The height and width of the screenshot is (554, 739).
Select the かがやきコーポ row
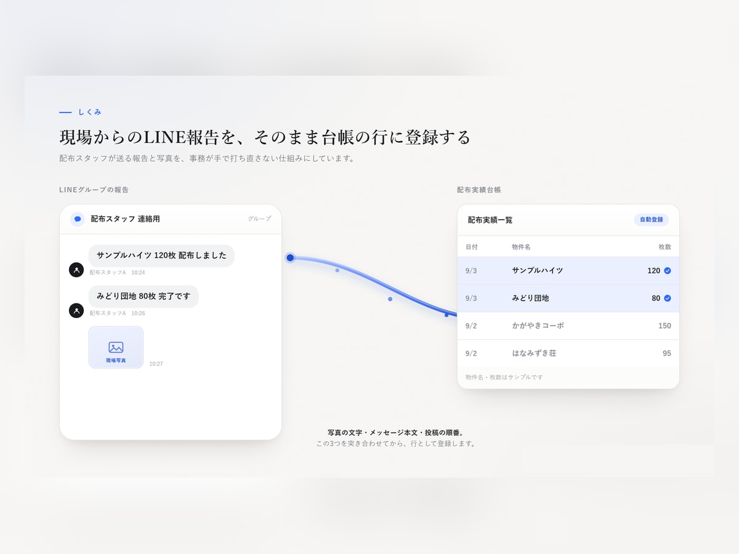click(x=568, y=326)
